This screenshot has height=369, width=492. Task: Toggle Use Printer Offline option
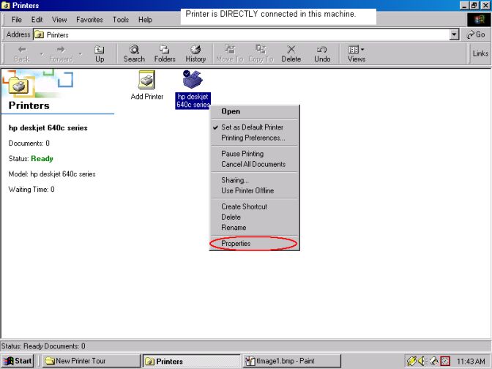coord(247,190)
